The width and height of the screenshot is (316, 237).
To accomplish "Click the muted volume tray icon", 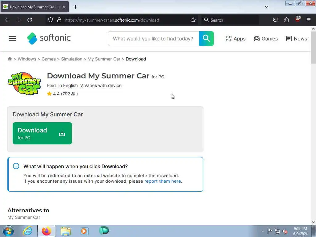I will tap(285, 231).
